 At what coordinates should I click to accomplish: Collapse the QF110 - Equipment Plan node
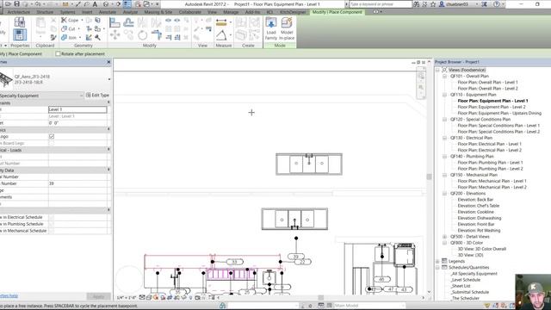(444, 95)
